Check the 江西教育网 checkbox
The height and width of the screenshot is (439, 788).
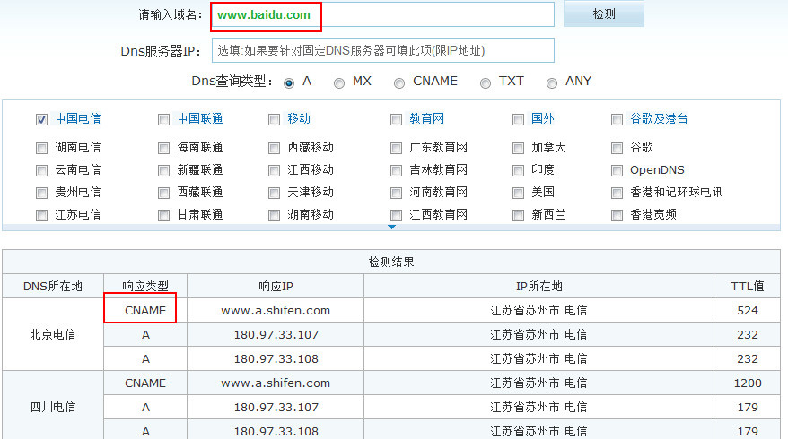pyautogui.click(x=397, y=215)
